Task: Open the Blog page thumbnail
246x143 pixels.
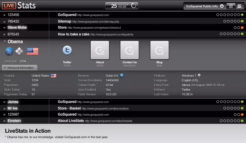Action: [159, 50]
